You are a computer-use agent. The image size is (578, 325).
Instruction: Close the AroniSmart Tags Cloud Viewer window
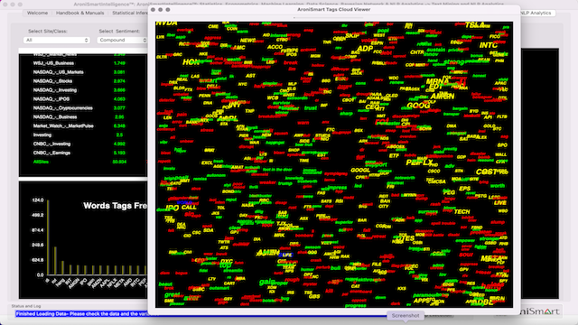point(153,10)
